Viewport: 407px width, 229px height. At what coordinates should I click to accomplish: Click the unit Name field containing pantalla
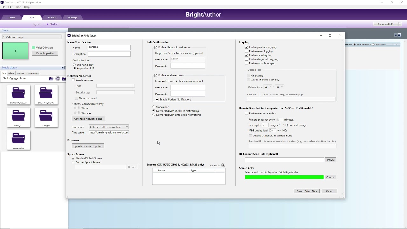(x=109, y=47)
